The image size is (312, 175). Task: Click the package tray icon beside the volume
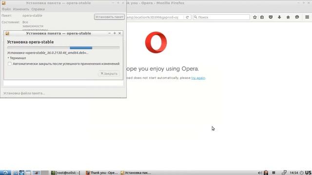(266, 173)
